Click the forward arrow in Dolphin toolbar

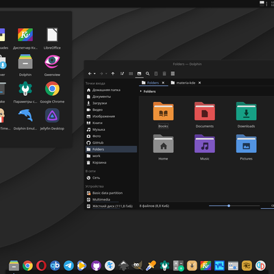101,73
